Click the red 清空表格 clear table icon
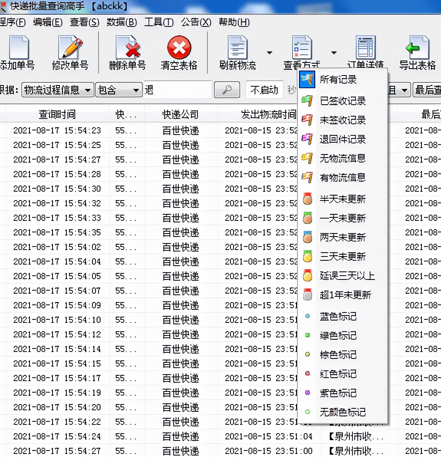Image resolution: width=441 pixels, height=457 pixels. click(x=179, y=47)
